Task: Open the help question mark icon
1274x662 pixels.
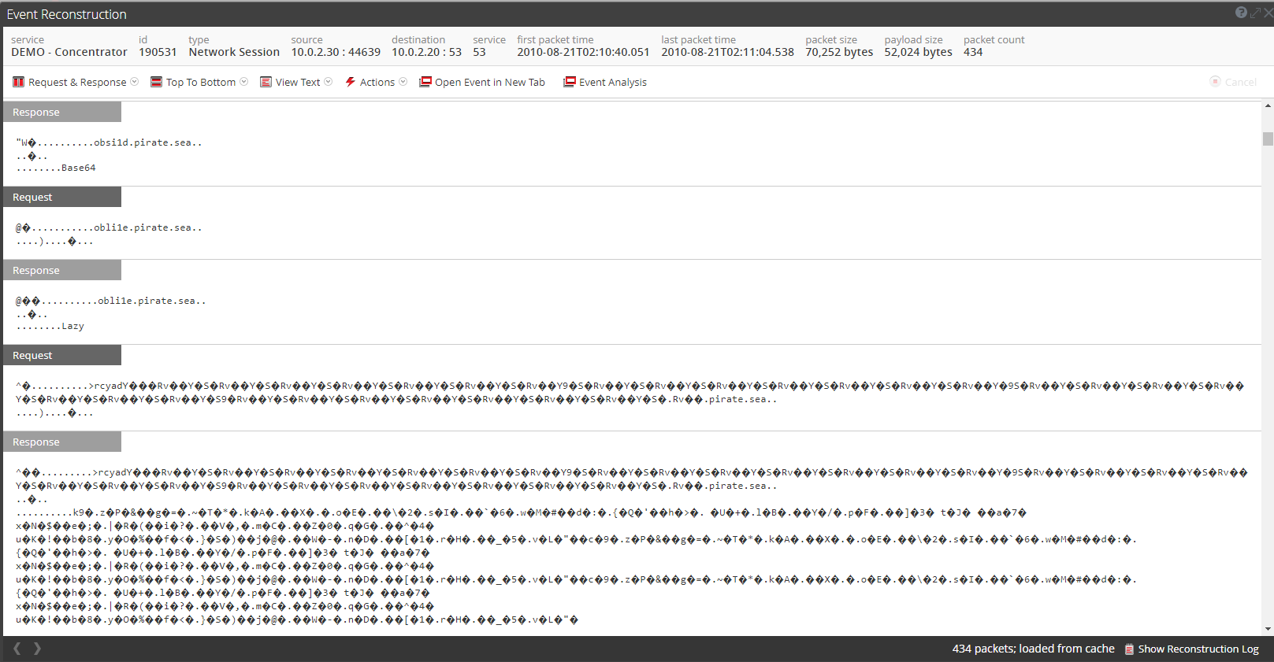Action: click(1241, 13)
